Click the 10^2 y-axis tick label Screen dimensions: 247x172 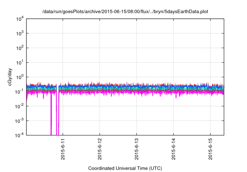point(20,48)
